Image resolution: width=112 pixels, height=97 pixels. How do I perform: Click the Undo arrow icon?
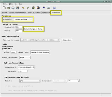point(23,8)
